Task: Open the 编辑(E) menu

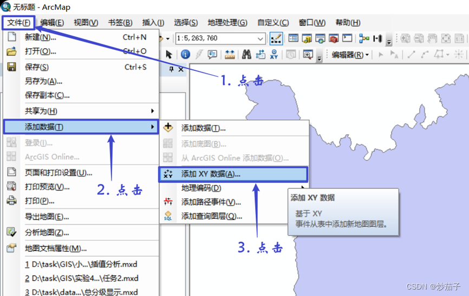Action: click(x=52, y=23)
